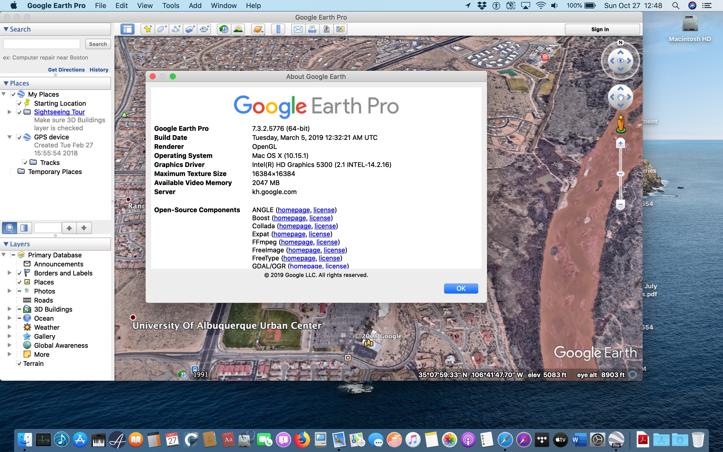Enable the Roads layer checkbox

tap(19, 300)
